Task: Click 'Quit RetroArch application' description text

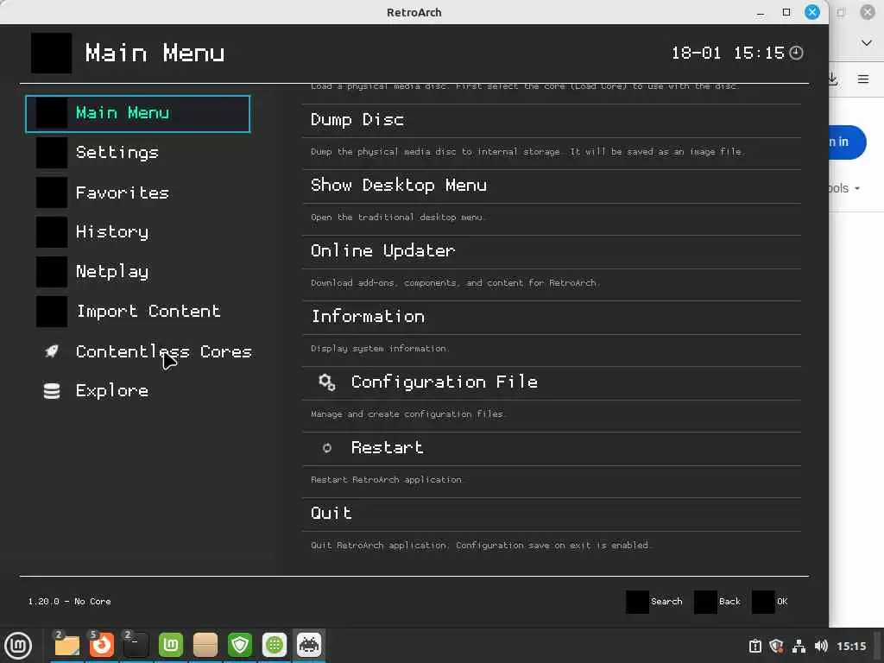Action: 480,546
